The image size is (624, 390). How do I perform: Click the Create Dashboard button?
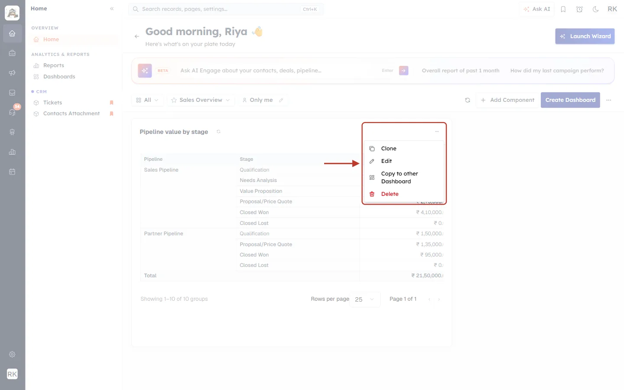570,100
